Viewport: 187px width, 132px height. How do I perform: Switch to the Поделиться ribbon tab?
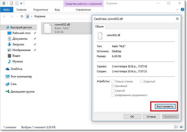tap(41, 10)
